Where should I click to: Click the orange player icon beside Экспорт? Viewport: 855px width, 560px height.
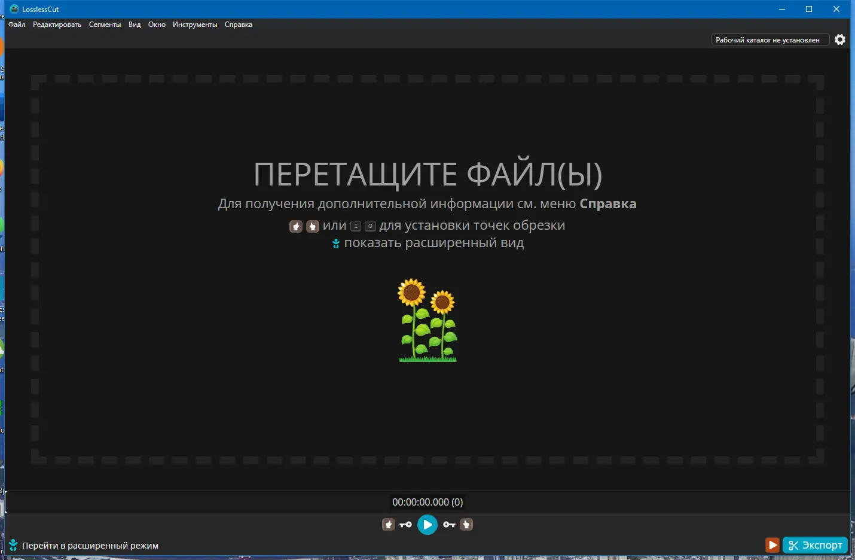772,545
